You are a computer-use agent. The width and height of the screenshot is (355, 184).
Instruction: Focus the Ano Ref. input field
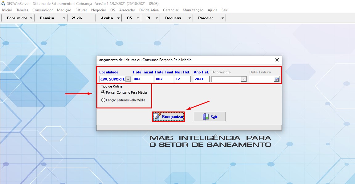[x=202, y=79]
